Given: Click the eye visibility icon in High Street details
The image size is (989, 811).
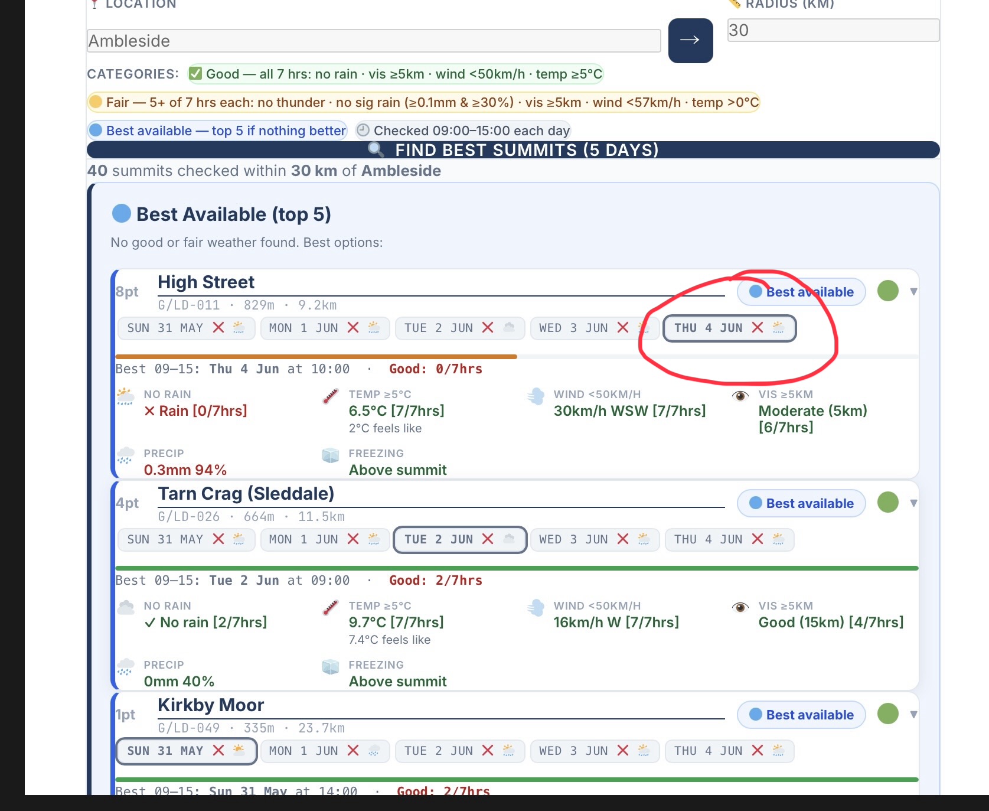Looking at the screenshot, I should pyautogui.click(x=740, y=396).
